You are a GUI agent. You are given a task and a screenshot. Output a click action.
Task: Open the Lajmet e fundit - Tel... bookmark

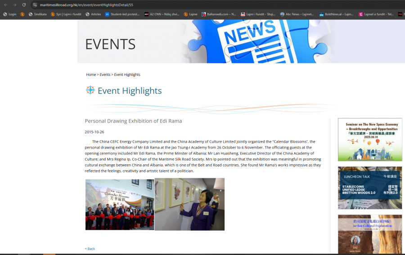(x=376, y=14)
